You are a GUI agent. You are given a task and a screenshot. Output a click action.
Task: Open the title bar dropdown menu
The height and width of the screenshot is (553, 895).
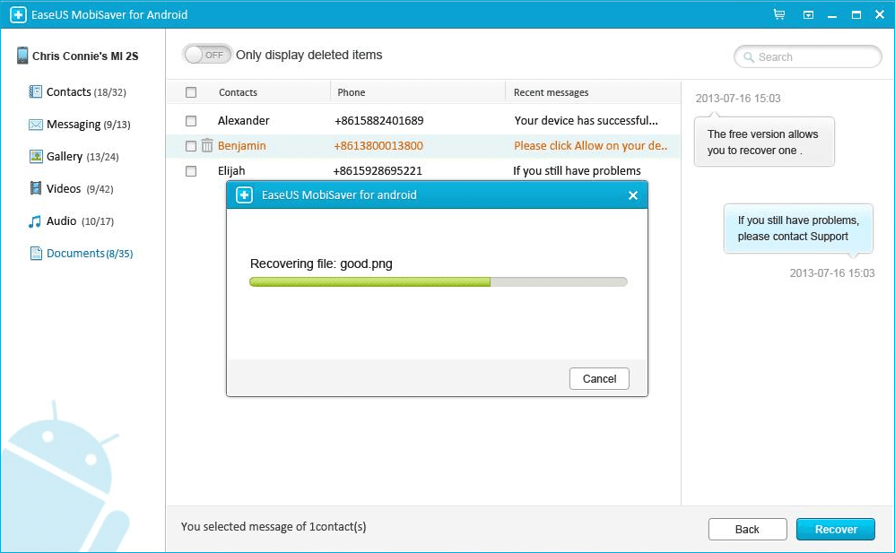(x=808, y=15)
